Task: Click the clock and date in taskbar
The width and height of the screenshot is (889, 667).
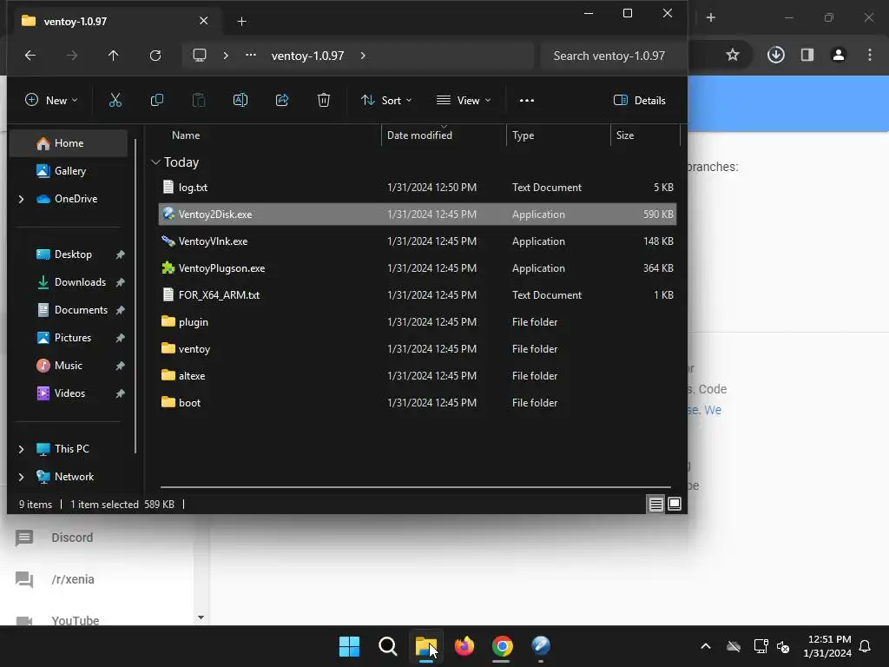Action: point(827,646)
